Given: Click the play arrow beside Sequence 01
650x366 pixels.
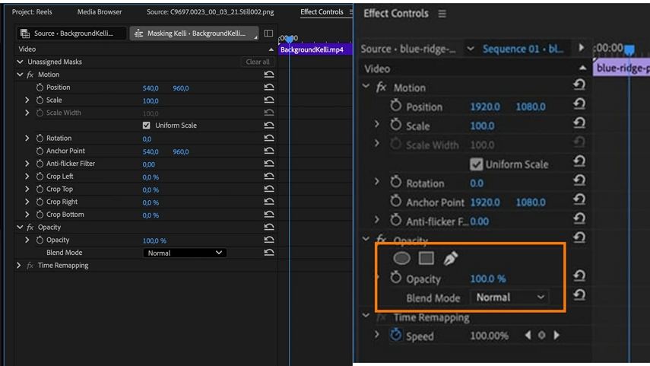Looking at the screenshot, I should tap(581, 48).
